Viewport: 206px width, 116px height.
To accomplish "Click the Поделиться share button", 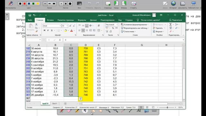I will [175, 20].
